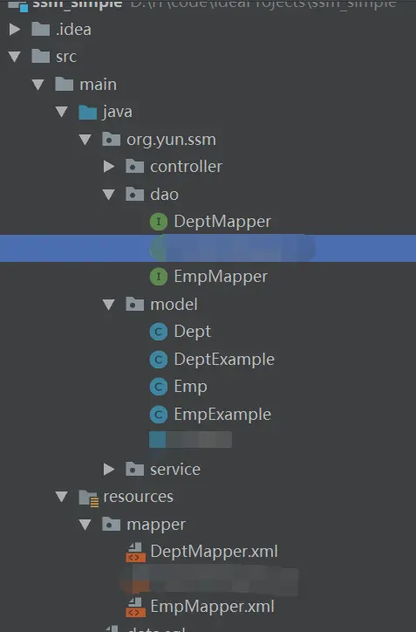Open the EmpExample class
The image size is (416, 632).
(x=222, y=415)
